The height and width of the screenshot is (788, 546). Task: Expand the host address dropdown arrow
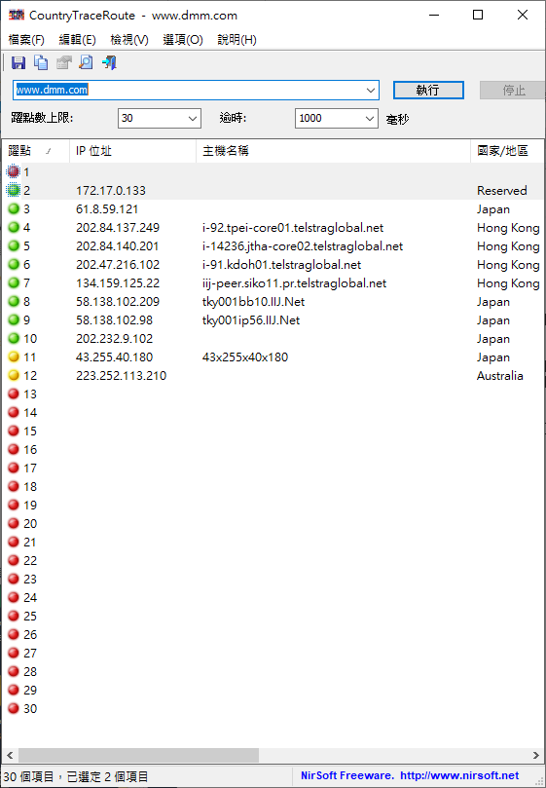[371, 91]
